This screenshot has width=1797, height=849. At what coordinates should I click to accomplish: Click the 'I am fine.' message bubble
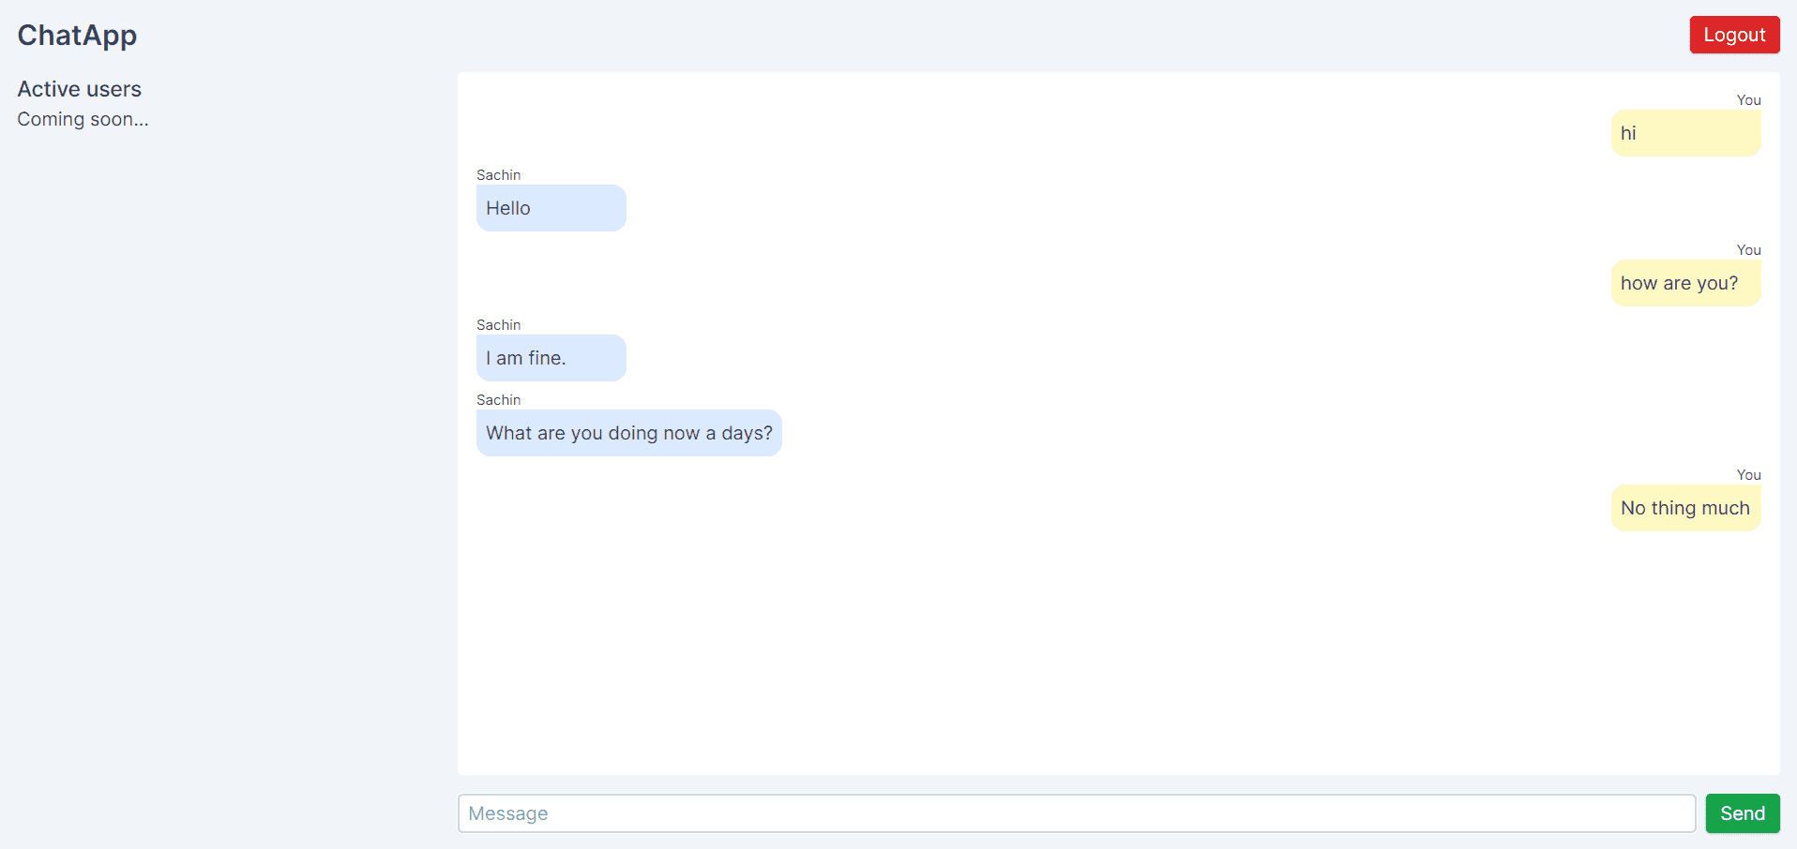click(551, 358)
